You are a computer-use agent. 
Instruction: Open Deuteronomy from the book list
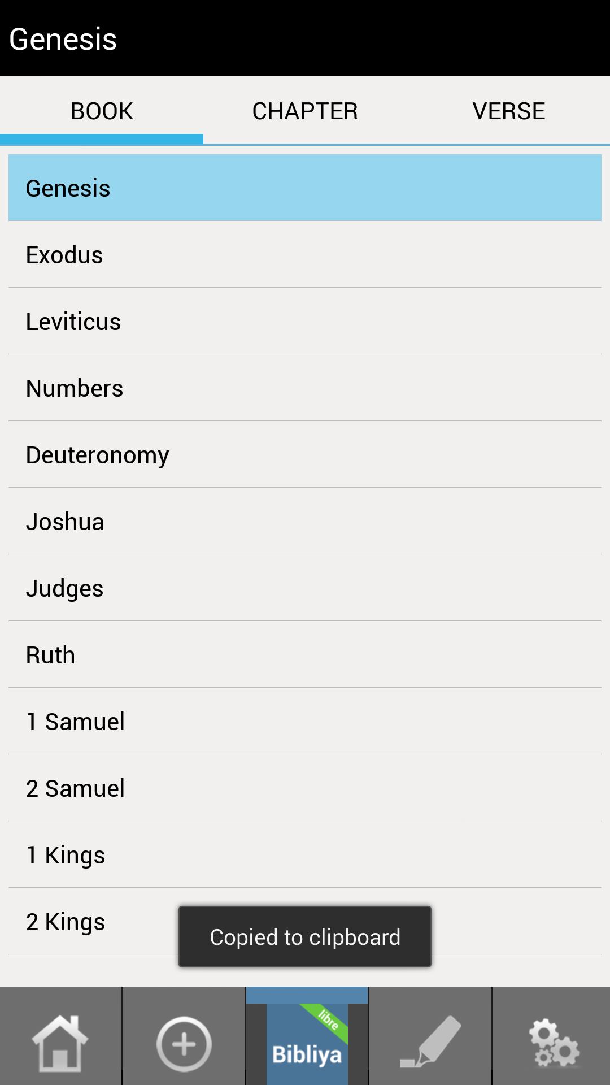click(305, 455)
